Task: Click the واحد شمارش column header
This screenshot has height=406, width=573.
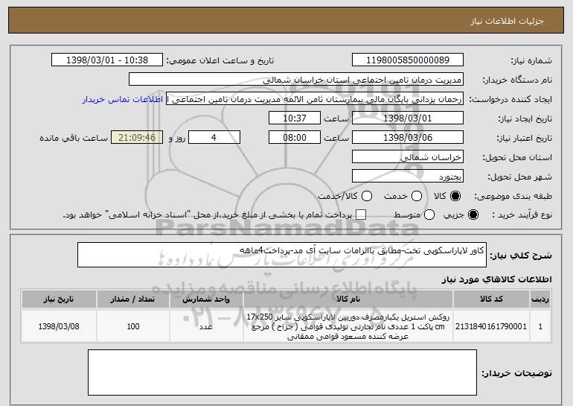Action: pos(206,299)
